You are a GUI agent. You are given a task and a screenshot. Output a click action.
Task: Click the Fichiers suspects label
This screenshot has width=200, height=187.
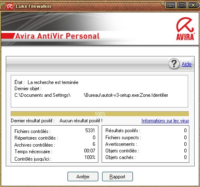click(x=123, y=138)
